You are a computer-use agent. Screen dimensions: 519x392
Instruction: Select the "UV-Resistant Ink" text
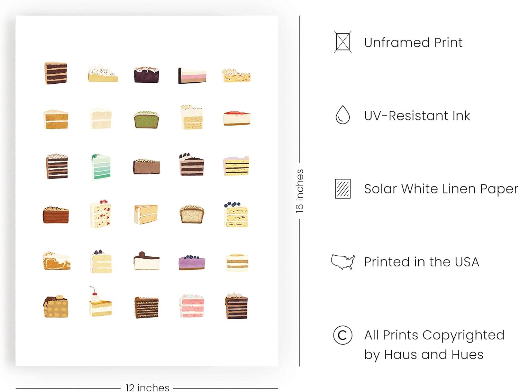417,116
